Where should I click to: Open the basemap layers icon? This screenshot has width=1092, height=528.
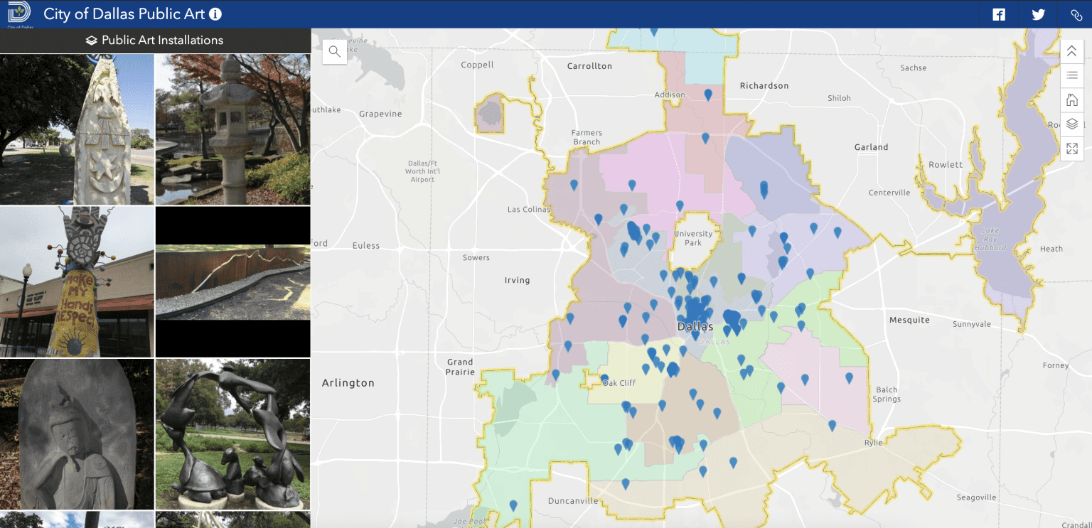(1071, 124)
